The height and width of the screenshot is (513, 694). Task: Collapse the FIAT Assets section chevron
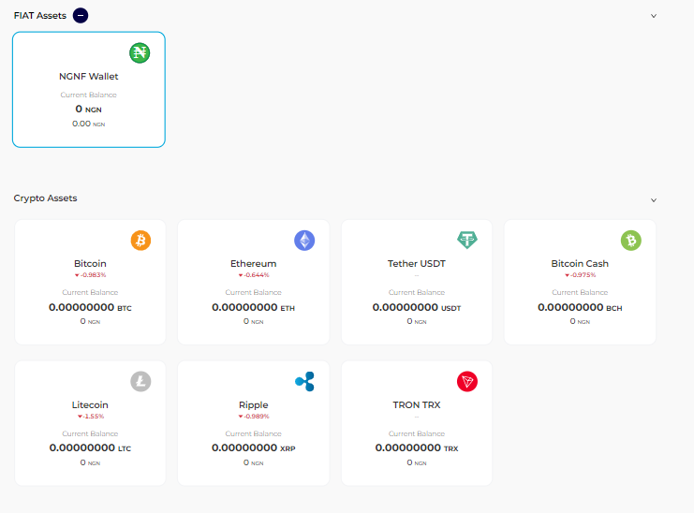click(654, 16)
